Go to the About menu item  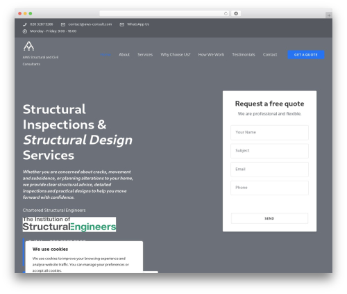[x=124, y=55]
